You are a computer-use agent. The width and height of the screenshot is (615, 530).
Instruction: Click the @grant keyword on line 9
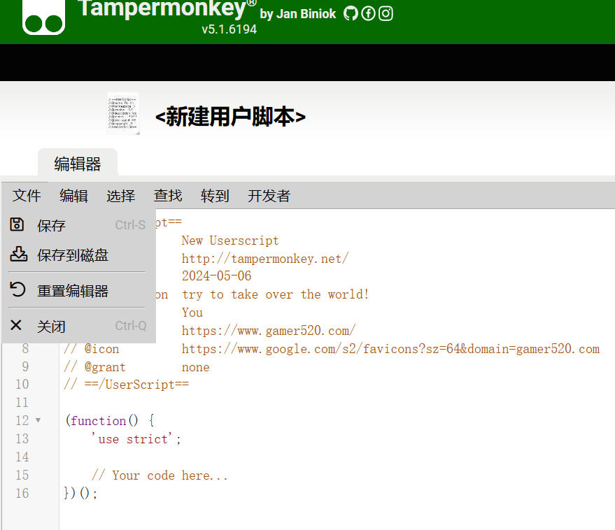pos(105,367)
